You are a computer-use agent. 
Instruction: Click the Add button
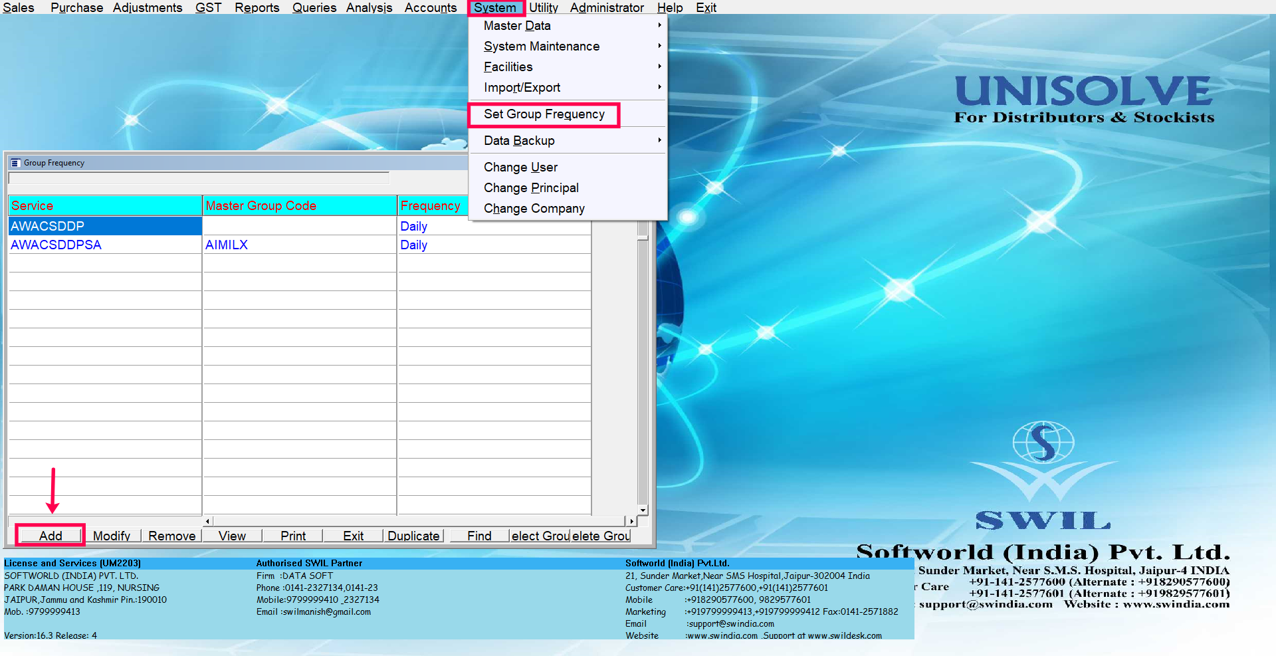coord(51,536)
